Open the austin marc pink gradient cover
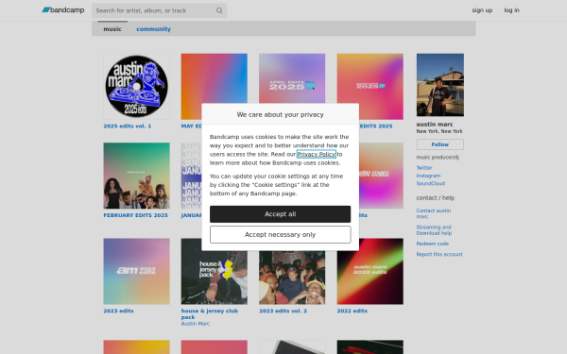The image size is (567, 354). (x=381, y=176)
